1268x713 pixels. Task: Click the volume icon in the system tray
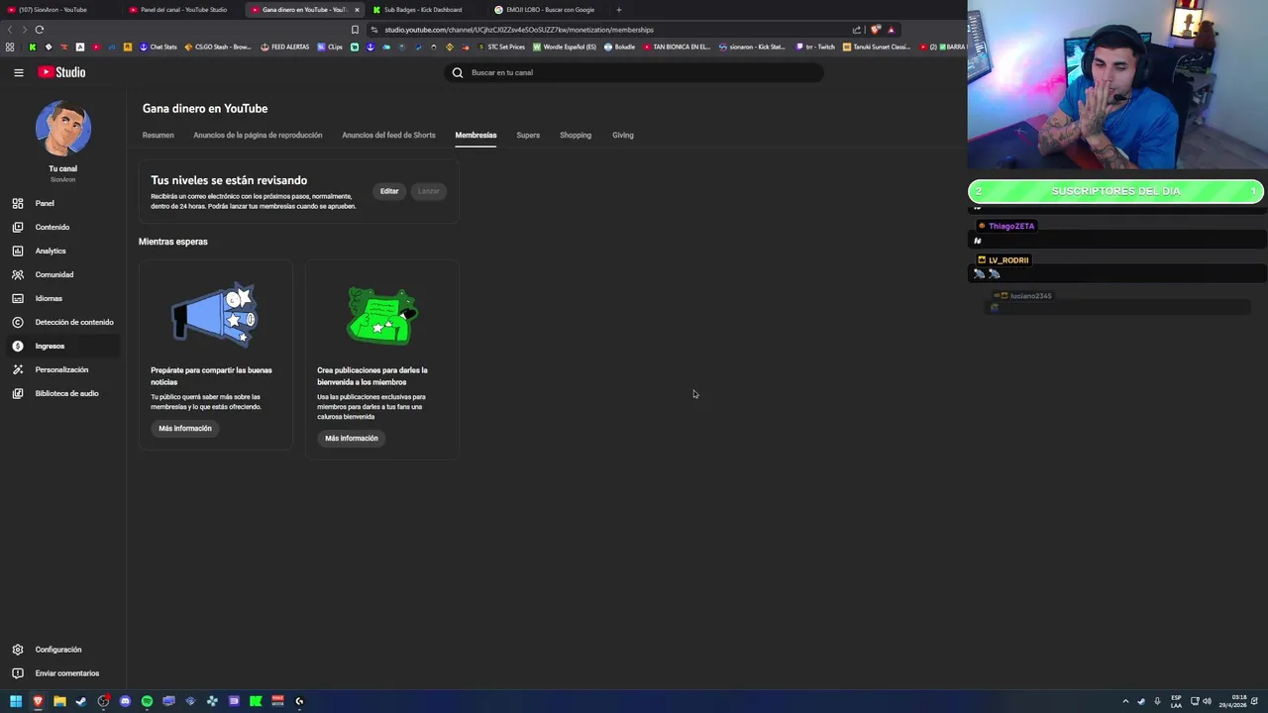tap(1207, 701)
